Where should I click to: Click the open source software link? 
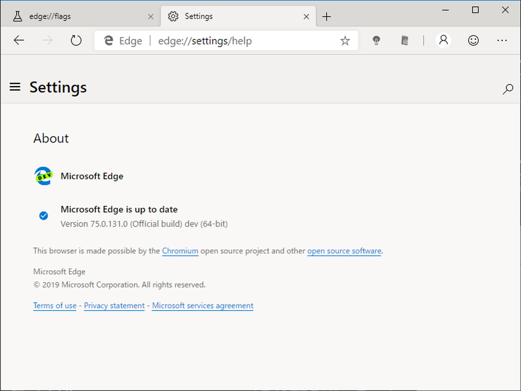pos(344,250)
